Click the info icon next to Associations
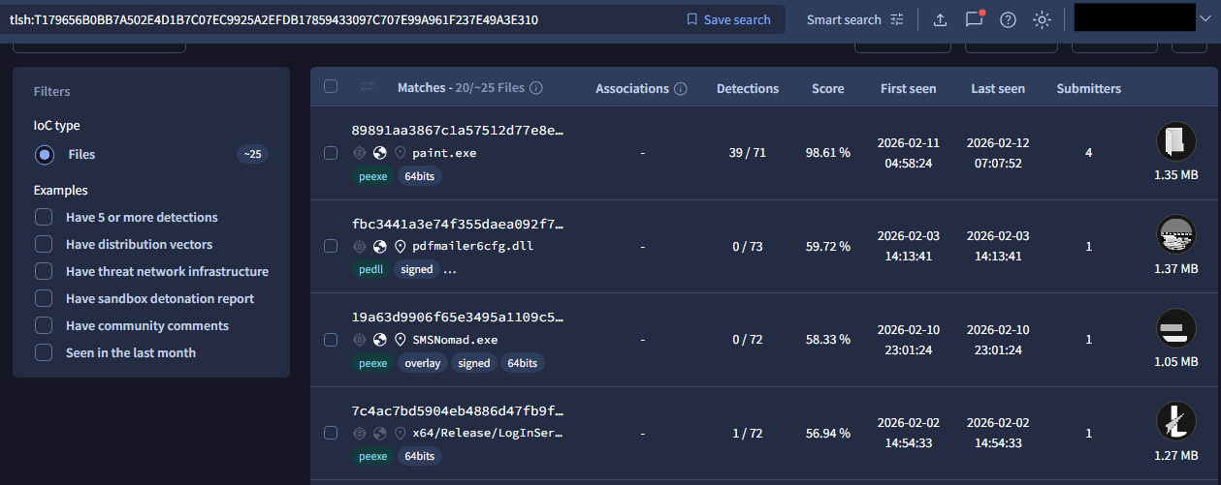1221x485 pixels. (x=681, y=89)
